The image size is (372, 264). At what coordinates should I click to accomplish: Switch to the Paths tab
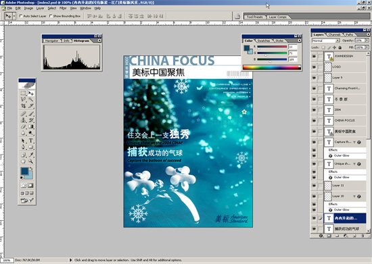pos(349,34)
